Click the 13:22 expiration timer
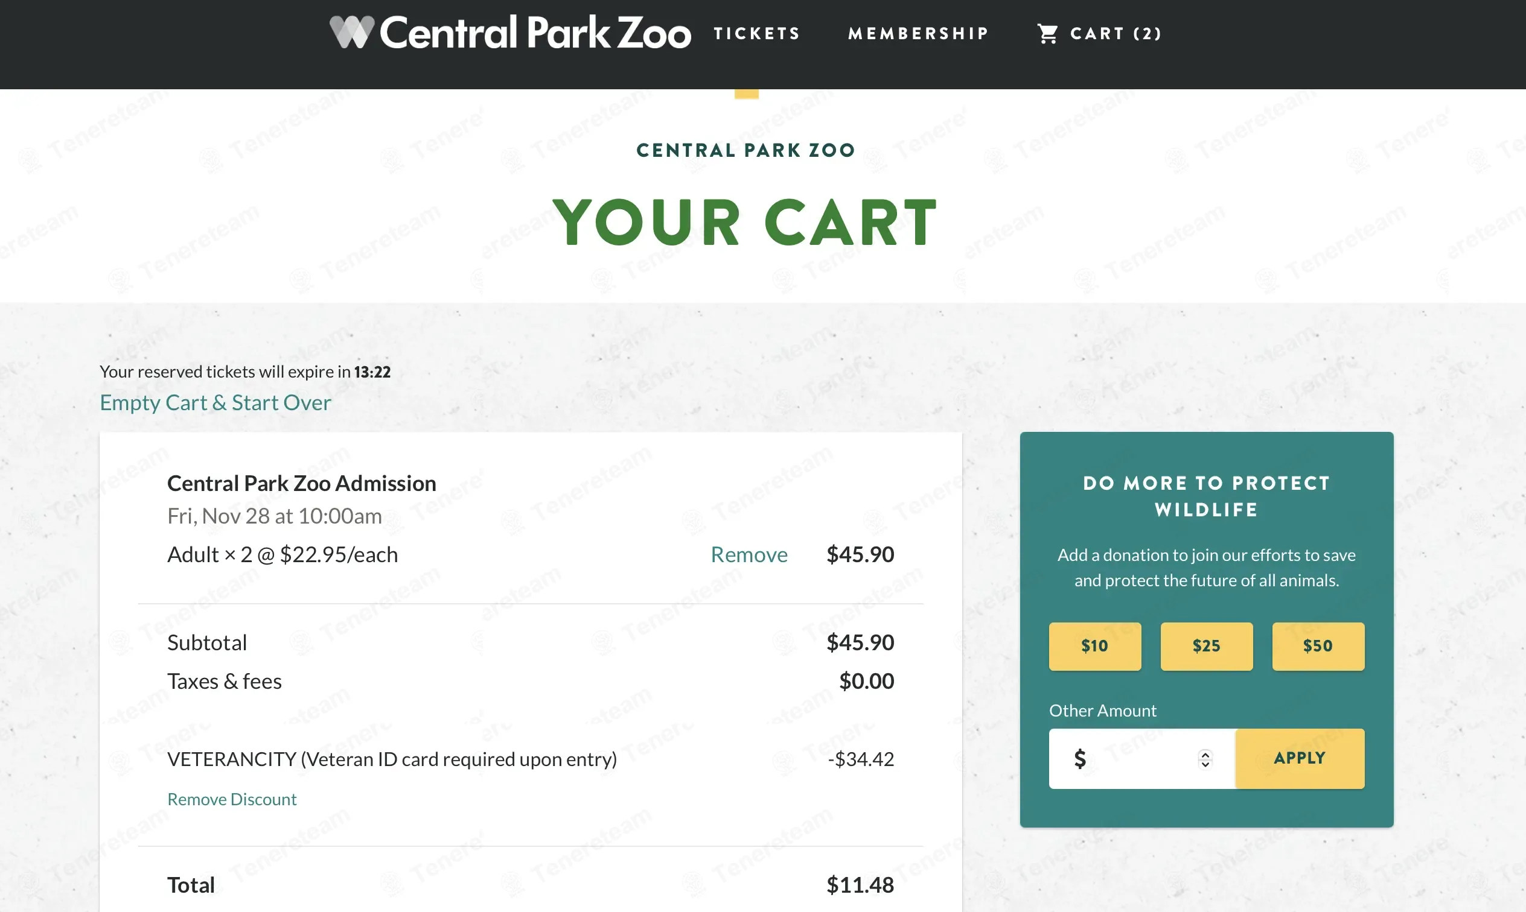This screenshot has height=912, width=1526. pos(372,372)
